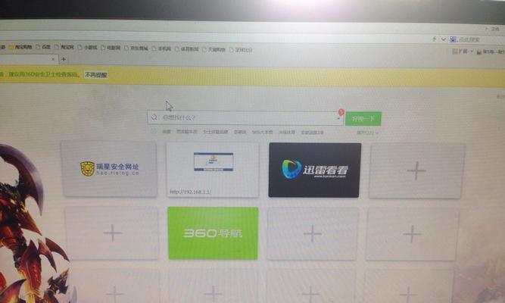
Task: Open the 淘宝购物 bookmark folder
Action: click(x=20, y=47)
